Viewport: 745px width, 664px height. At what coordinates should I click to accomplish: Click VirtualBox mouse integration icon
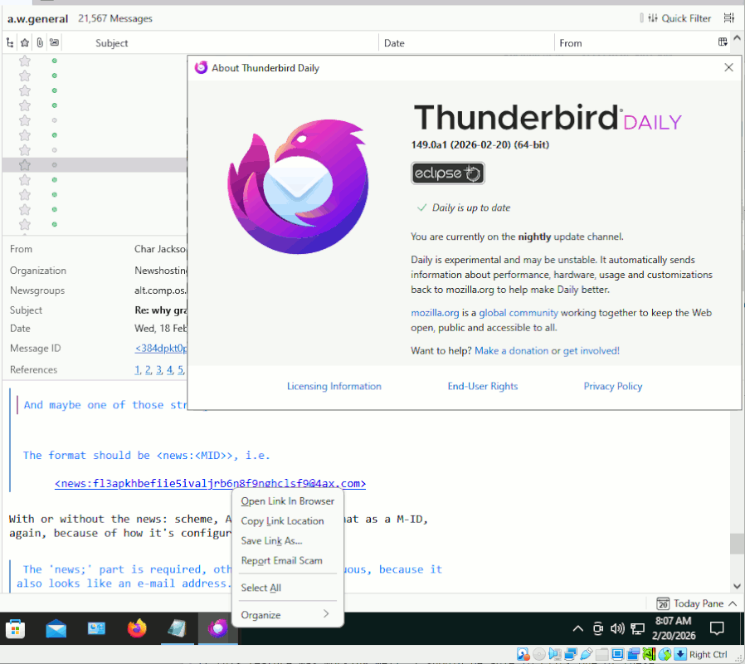coord(665,655)
